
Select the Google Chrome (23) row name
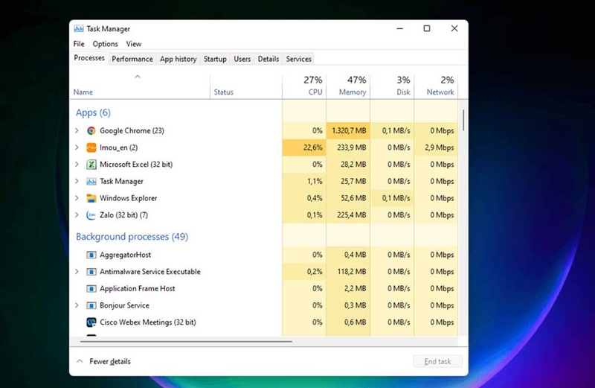(132, 131)
